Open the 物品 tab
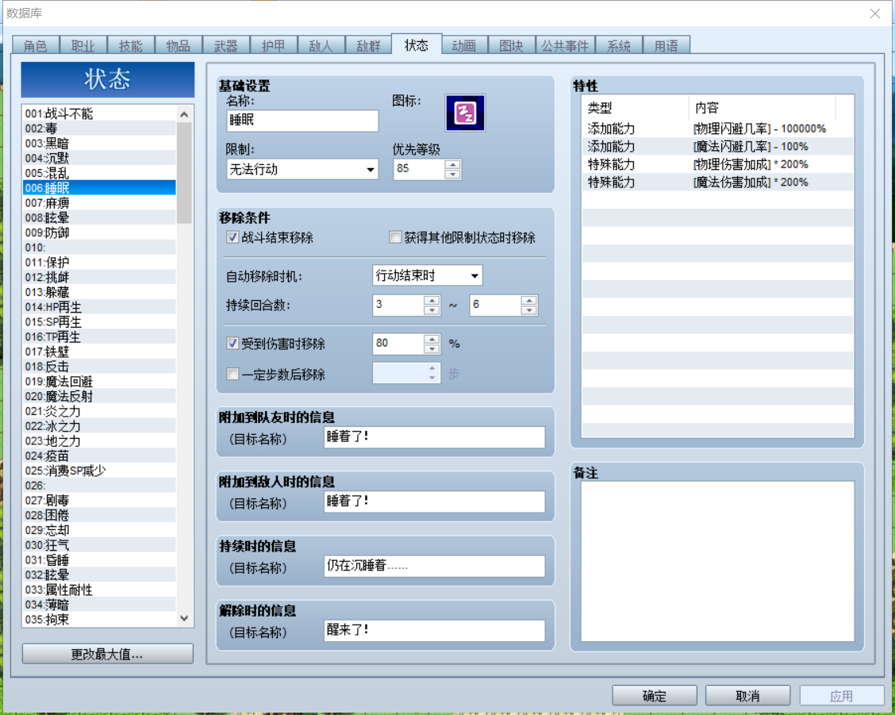 coord(178,45)
